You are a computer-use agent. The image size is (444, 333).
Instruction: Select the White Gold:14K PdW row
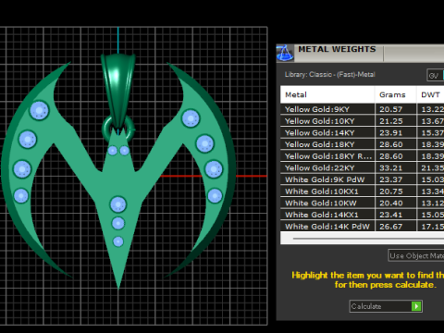(x=363, y=227)
